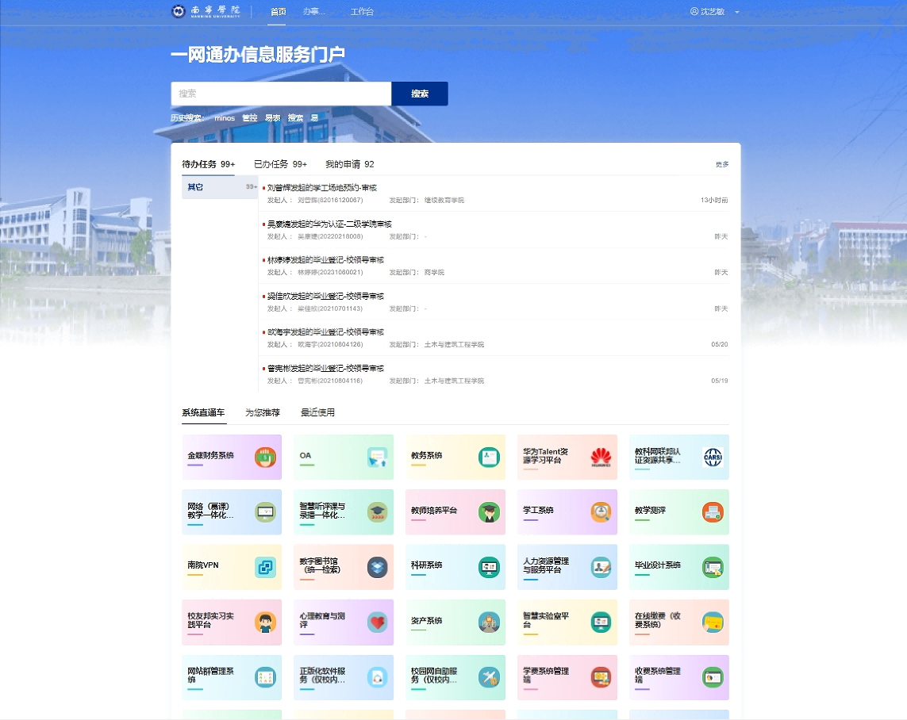Switch to the 已办任务 tab
This screenshot has height=720, width=907.
click(x=280, y=164)
